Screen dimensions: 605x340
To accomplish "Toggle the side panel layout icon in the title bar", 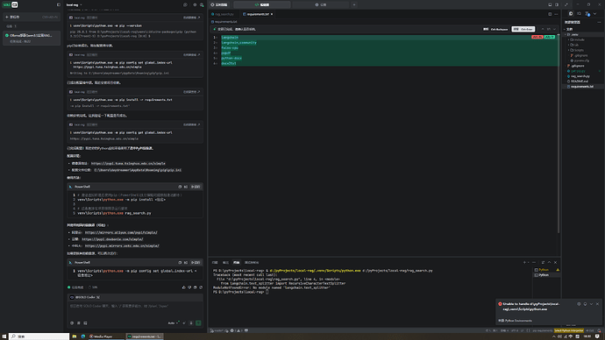I will point(557,4).
